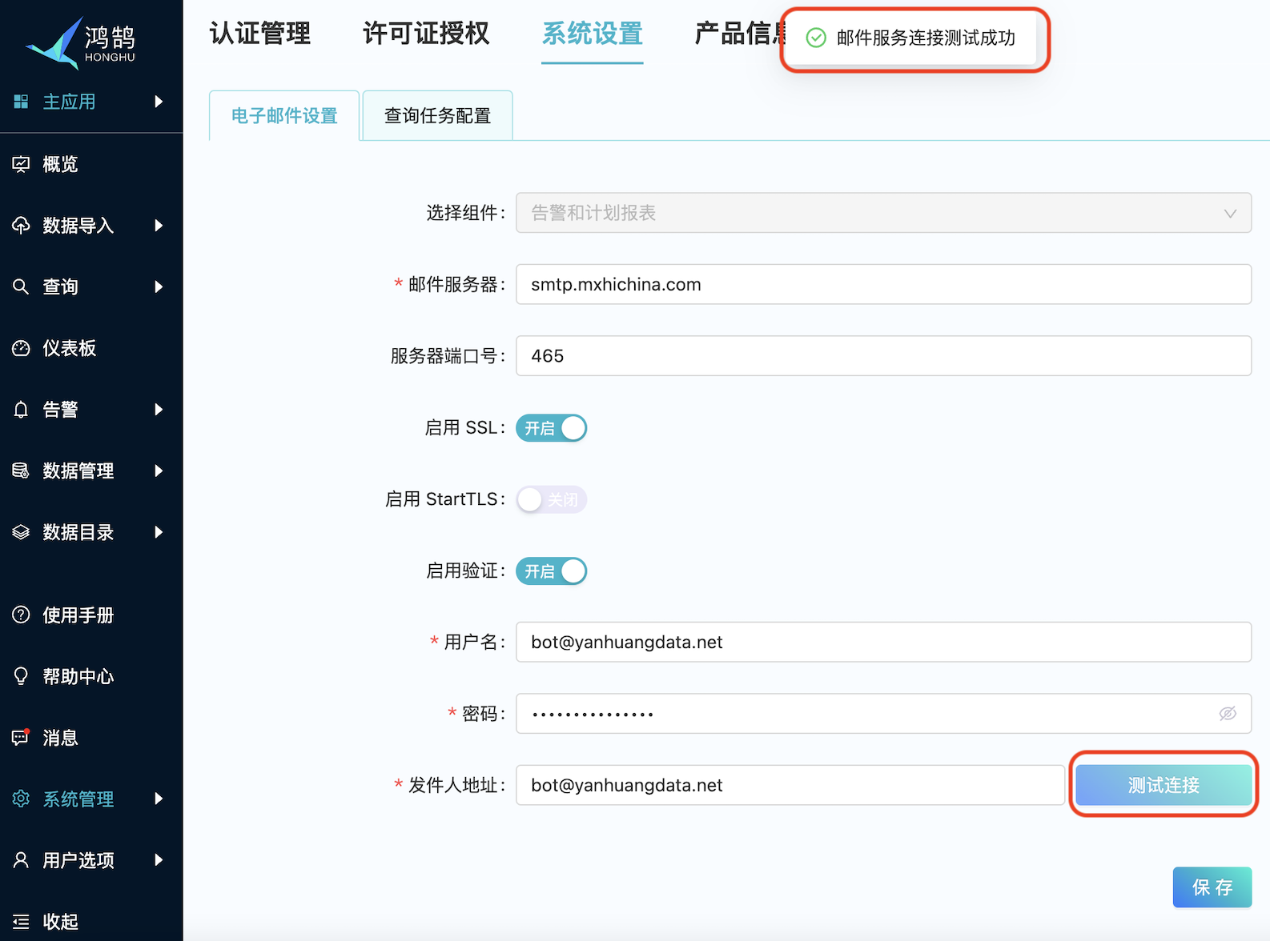The width and height of the screenshot is (1270, 941).
Task: Click the 发件人地址 input field
Action: tap(790, 785)
